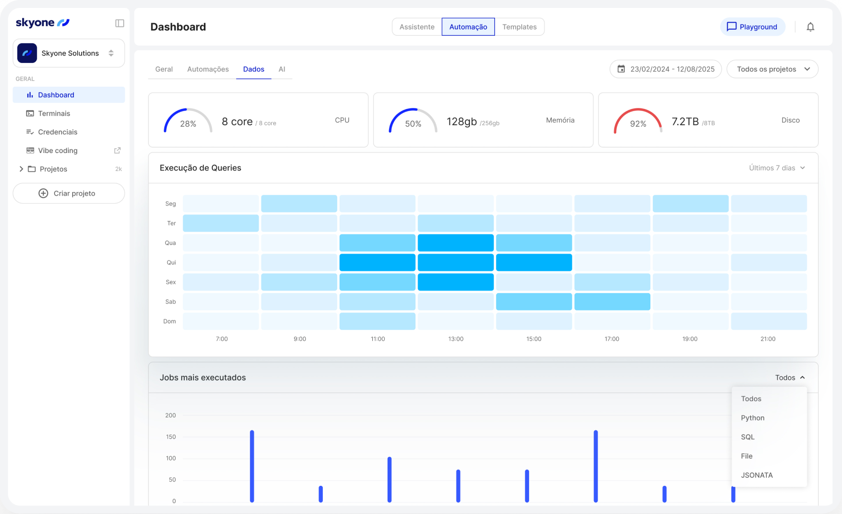Choose Python from the jobs filter menu
Screen dimensions: 842x514
click(753, 418)
